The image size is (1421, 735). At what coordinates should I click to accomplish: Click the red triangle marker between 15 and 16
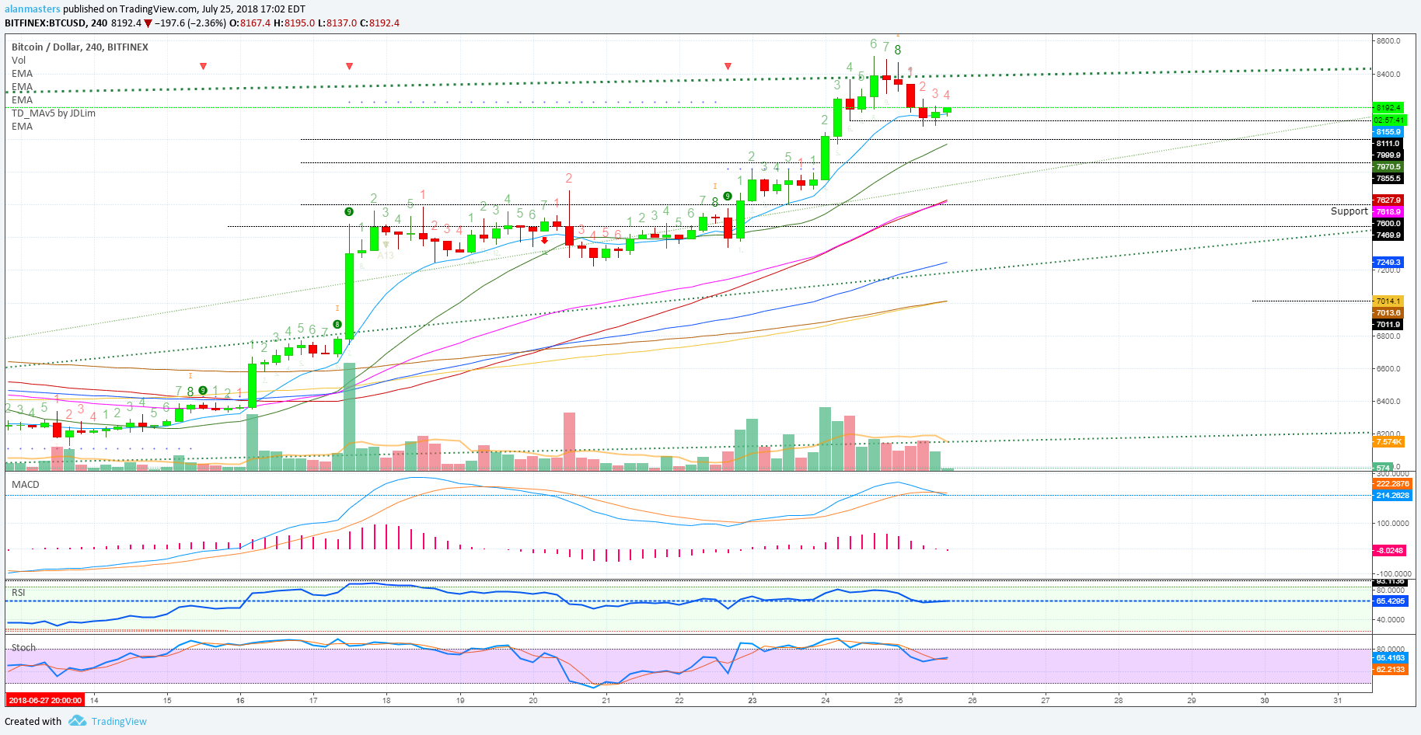tap(203, 67)
